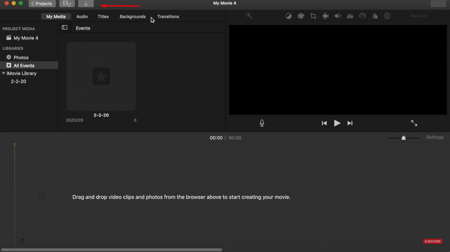Click the Events heading text
This screenshot has height=252, width=450.
tap(83, 28)
